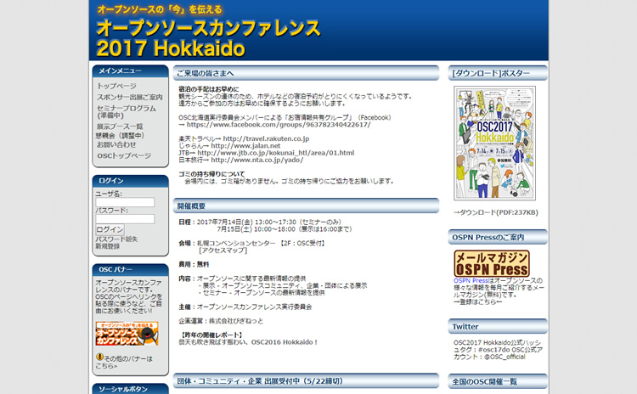Open the nta.co.jp/yado link
637x394 pixels.
click(257, 160)
